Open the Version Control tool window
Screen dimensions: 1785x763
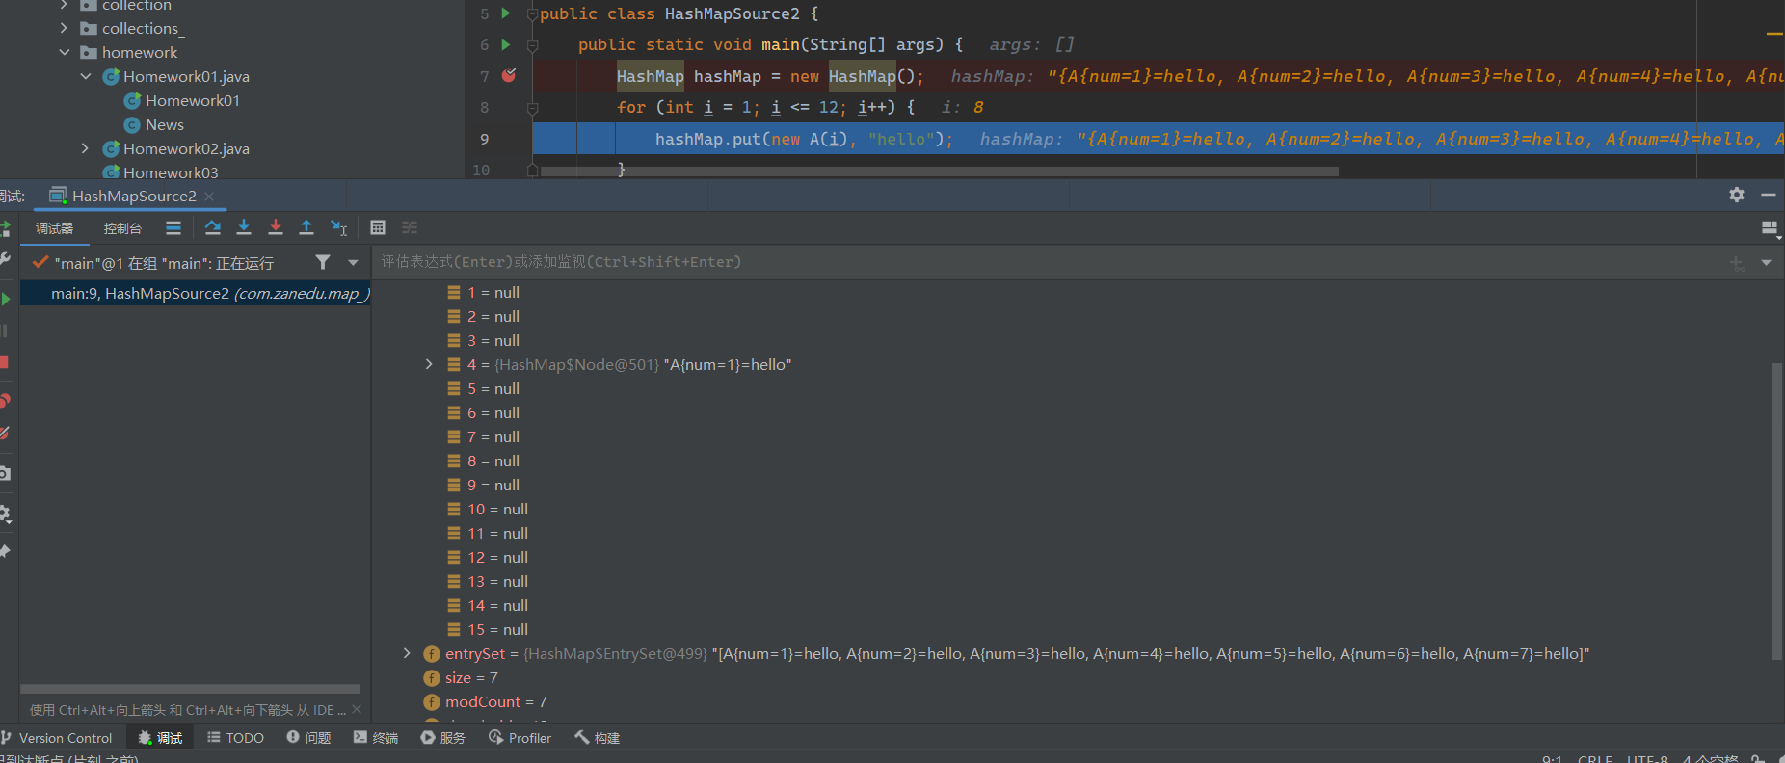click(57, 738)
